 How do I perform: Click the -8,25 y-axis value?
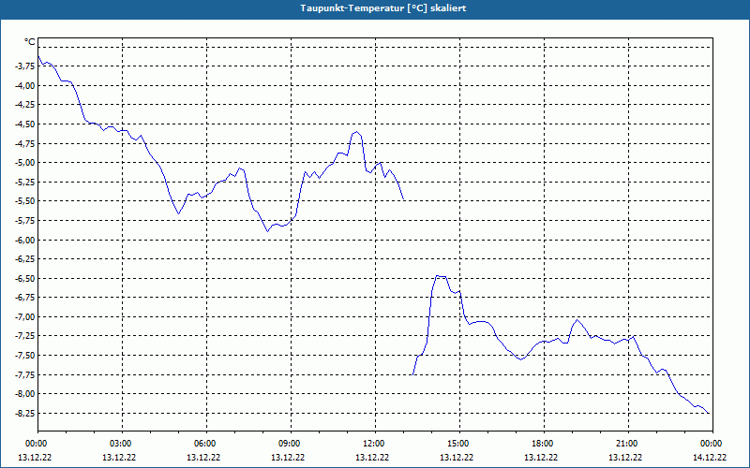tap(26, 413)
